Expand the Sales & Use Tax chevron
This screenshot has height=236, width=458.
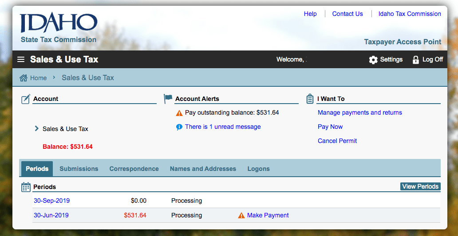pyautogui.click(x=36, y=128)
